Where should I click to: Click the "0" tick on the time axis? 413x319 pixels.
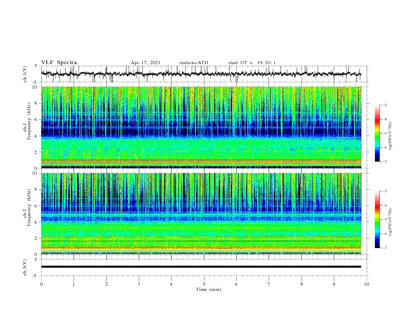click(x=41, y=284)
